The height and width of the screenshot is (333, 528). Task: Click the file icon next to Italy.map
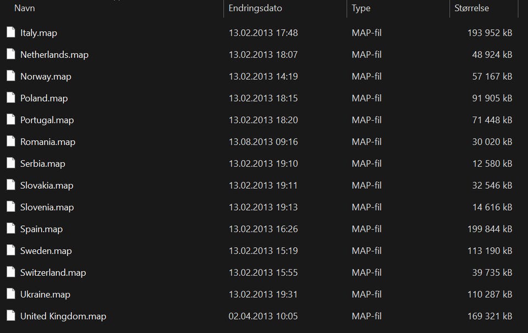click(x=11, y=32)
